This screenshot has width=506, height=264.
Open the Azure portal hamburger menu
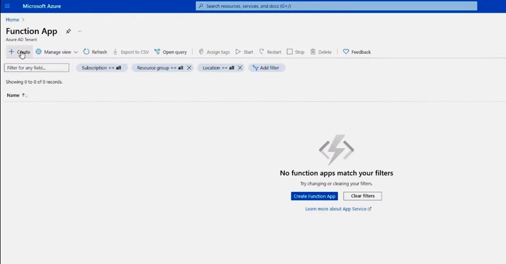coord(7,6)
